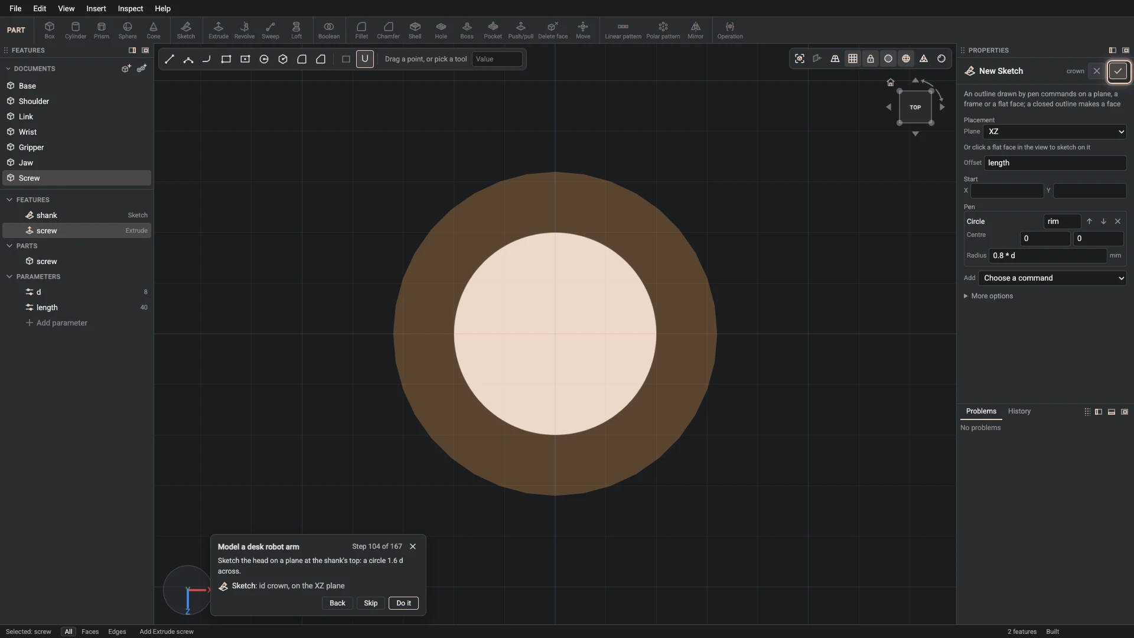1134x638 pixels.
Task: Toggle the grid display
Action: 853,58
